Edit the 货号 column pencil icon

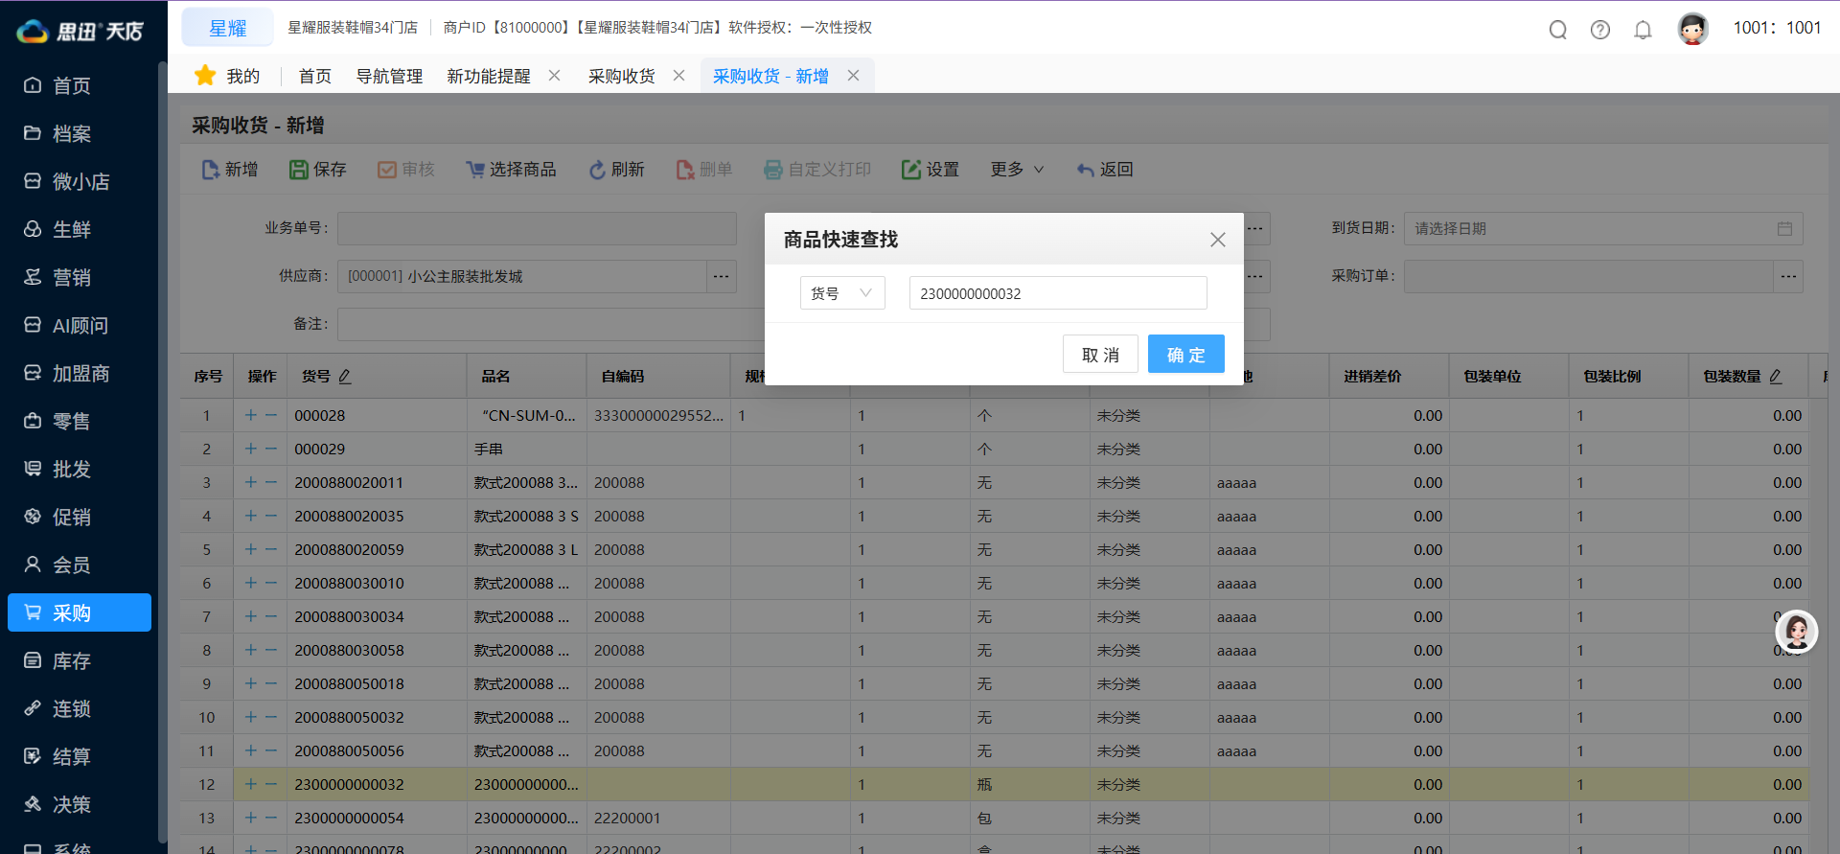pyautogui.click(x=345, y=377)
